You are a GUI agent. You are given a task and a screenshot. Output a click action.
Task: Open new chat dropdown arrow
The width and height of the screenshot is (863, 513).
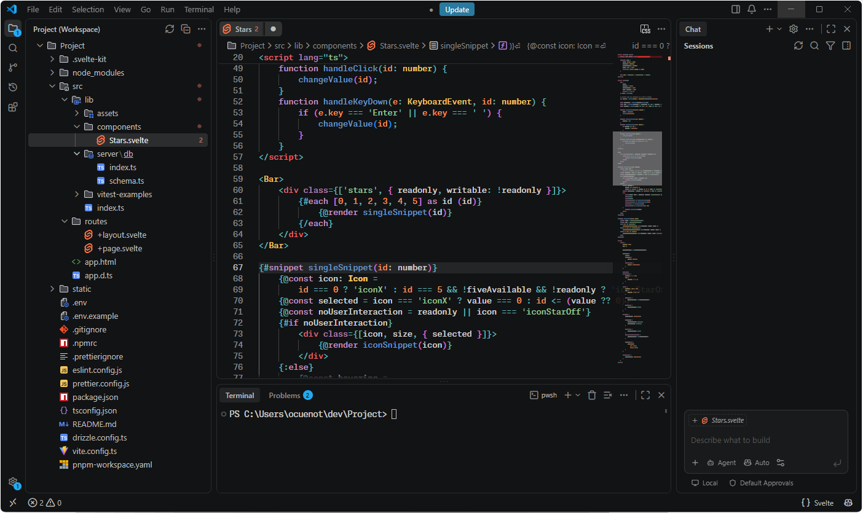click(779, 29)
